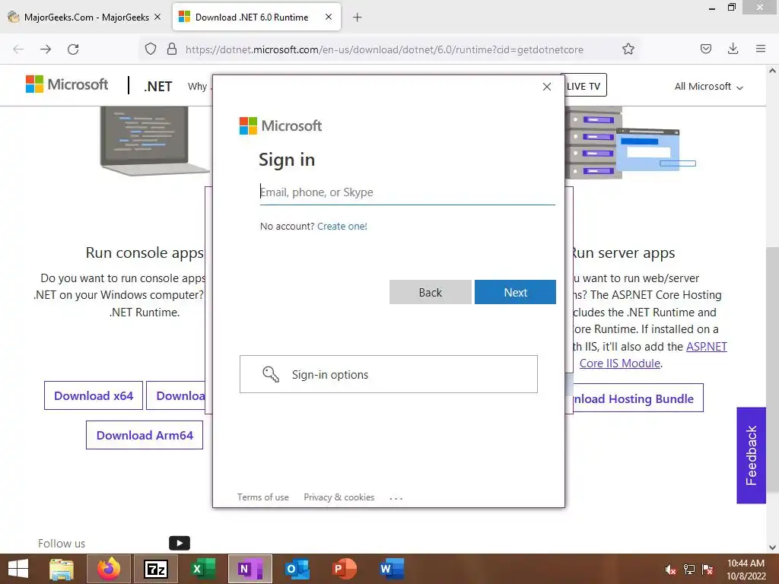Click Download x64 button
This screenshot has height=584, width=779.
pyautogui.click(x=94, y=395)
